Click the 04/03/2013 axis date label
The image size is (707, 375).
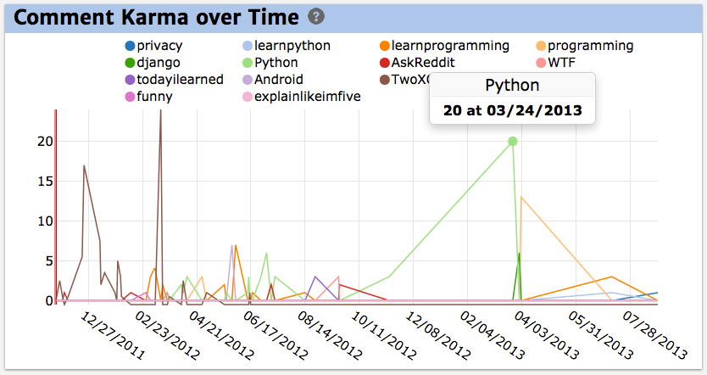click(x=546, y=335)
